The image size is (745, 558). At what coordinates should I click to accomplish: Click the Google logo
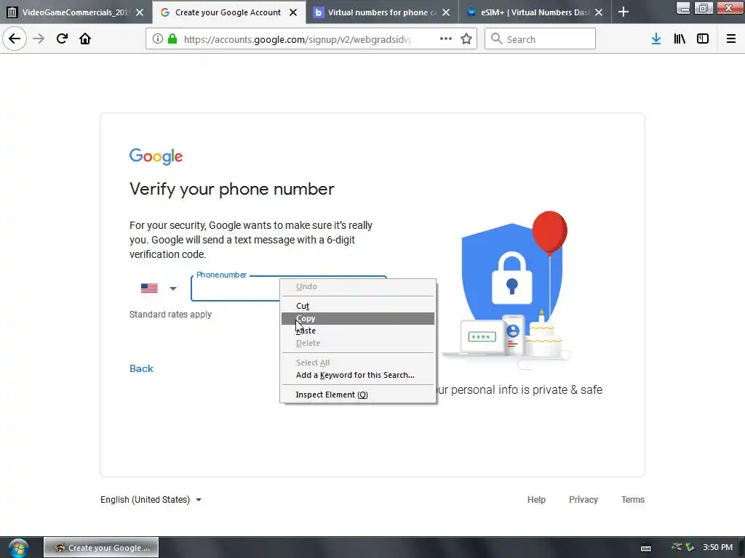(x=156, y=156)
